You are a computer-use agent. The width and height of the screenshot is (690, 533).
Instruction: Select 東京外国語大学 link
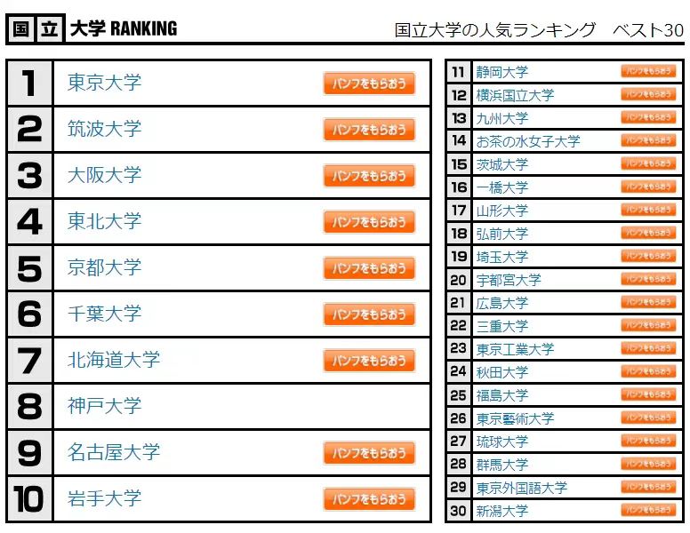(x=521, y=488)
